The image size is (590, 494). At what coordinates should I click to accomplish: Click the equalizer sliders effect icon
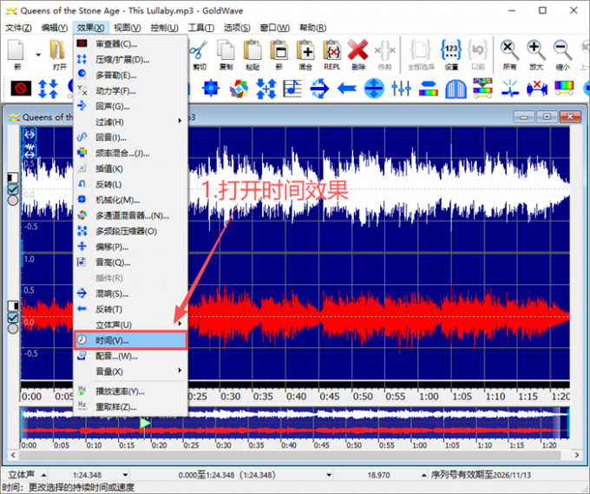401,89
